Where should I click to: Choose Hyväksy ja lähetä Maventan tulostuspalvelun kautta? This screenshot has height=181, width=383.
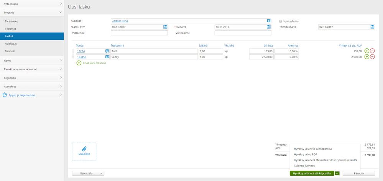(x=325, y=160)
